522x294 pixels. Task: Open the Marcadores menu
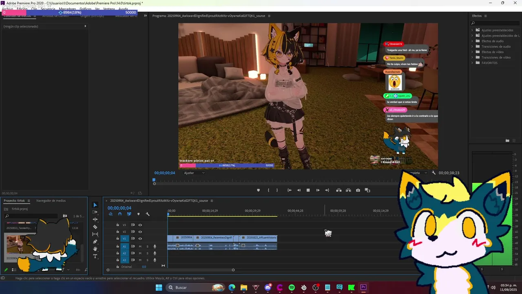[67, 9]
